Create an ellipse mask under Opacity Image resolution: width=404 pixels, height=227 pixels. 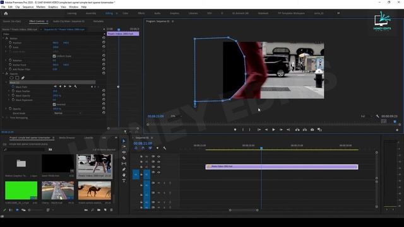click(x=11, y=78)
